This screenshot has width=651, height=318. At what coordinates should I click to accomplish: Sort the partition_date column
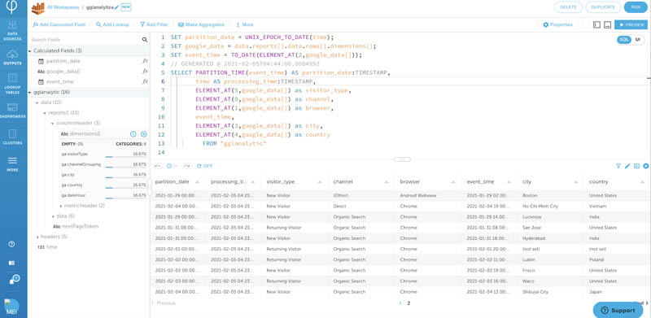click(x=197, y=182)
